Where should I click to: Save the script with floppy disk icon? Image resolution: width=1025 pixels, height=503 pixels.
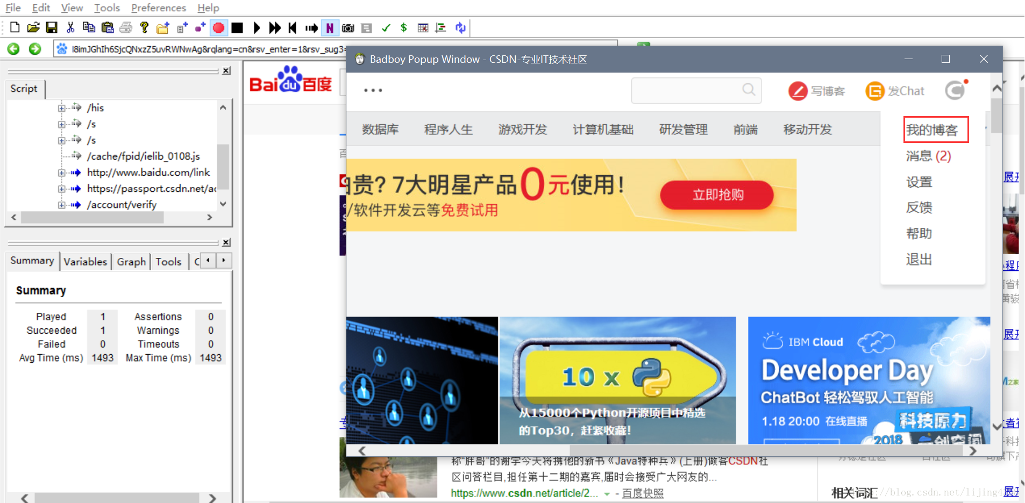(52, 27)
